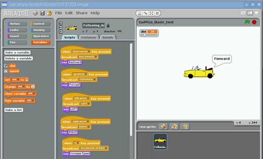The width and height of the screenshot is (263, 159).
Task: Open the INCREASE SPEED broadcast dropdown
Action: 94,148
